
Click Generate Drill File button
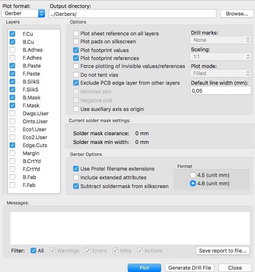pyautogui.click(x=190, y=268)
